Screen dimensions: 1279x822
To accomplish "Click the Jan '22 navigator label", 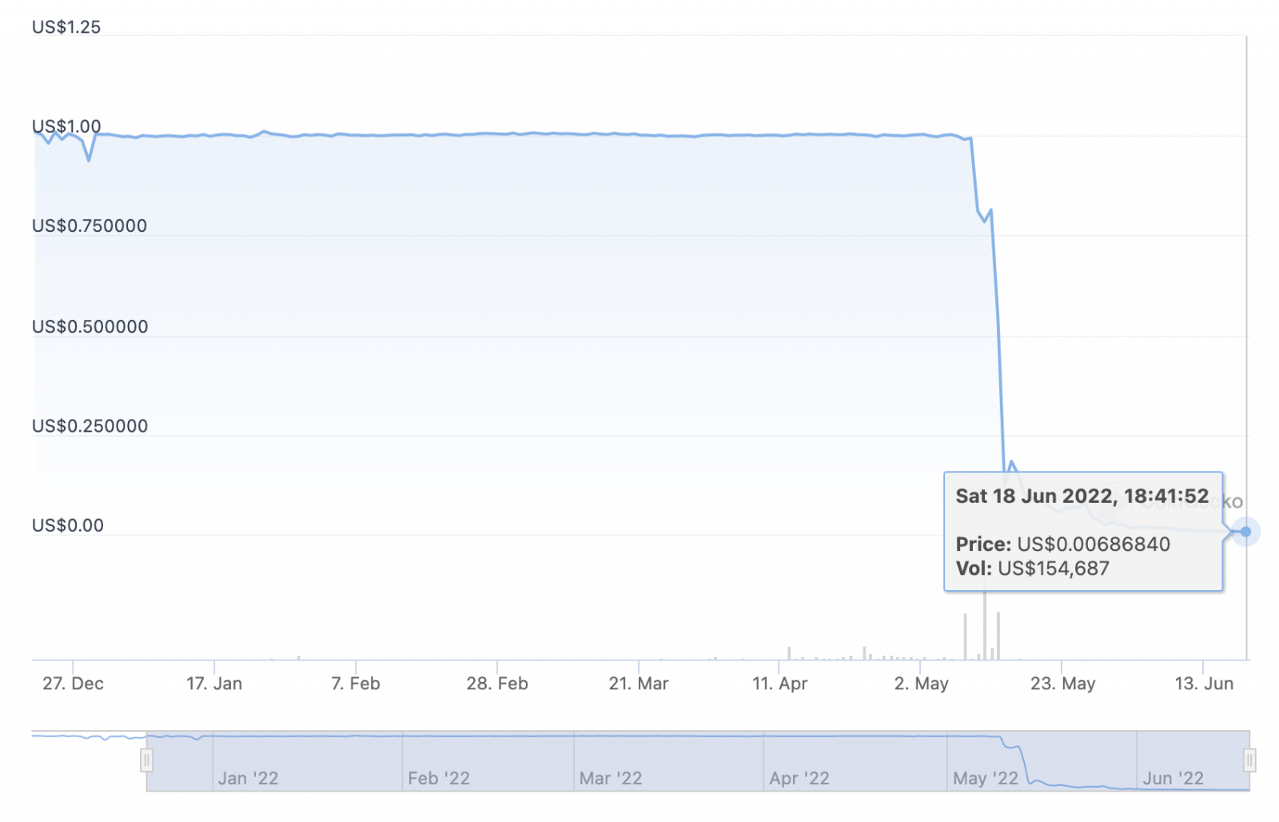I will (x=248, y=778).
